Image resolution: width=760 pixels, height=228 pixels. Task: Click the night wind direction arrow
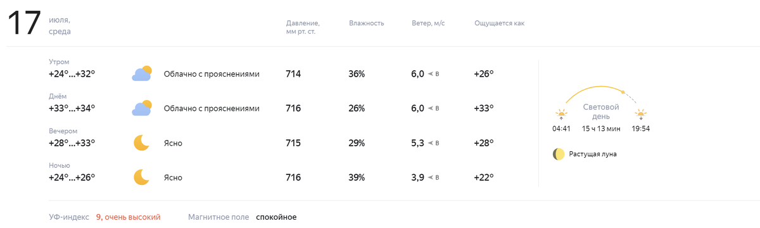(x=431, y=177)
